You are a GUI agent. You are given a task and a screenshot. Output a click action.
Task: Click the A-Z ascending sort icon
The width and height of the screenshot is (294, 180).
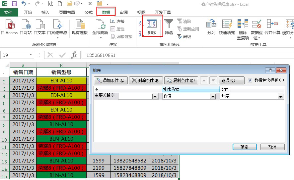[141, 24]
